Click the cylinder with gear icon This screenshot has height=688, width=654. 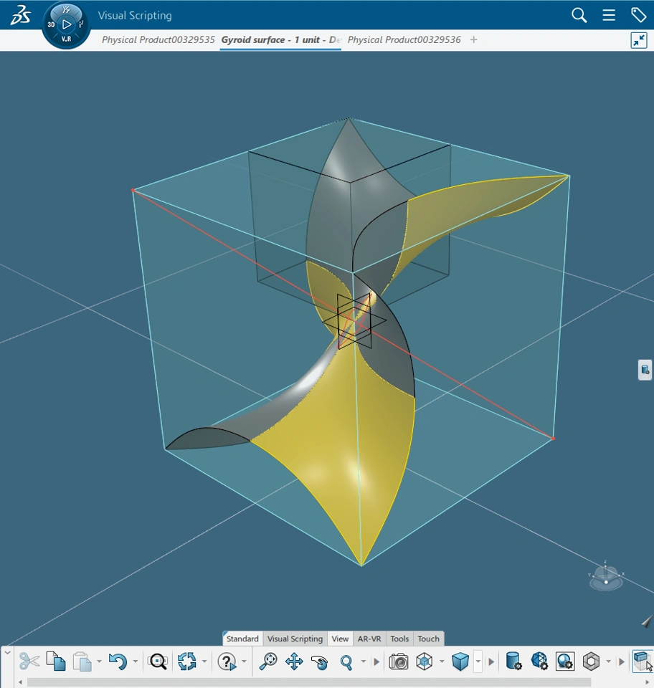pos(513,661)
